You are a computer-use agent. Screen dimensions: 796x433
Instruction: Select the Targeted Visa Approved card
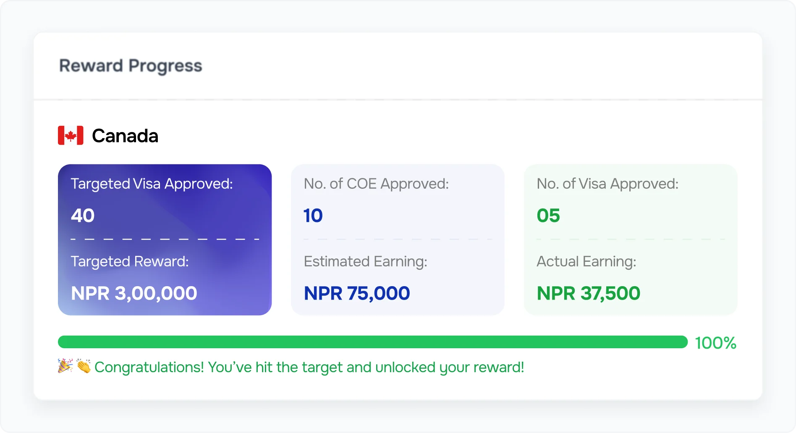tap(165, 238)
